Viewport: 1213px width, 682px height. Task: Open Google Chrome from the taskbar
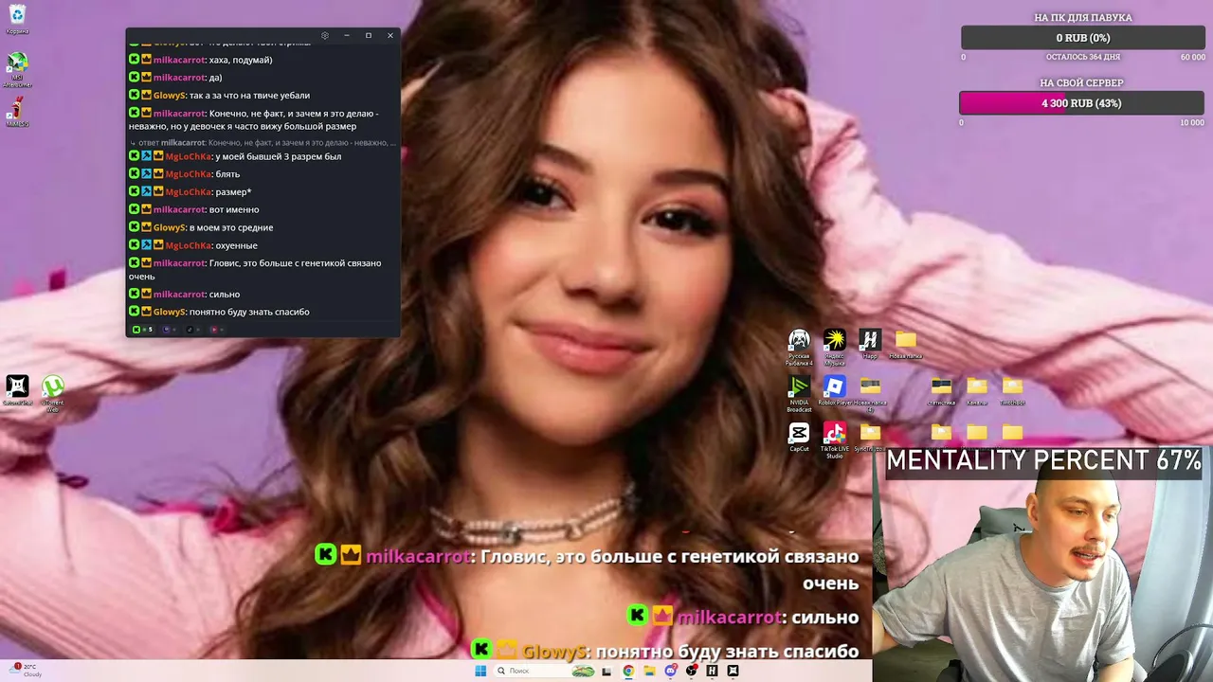point(627,671)
